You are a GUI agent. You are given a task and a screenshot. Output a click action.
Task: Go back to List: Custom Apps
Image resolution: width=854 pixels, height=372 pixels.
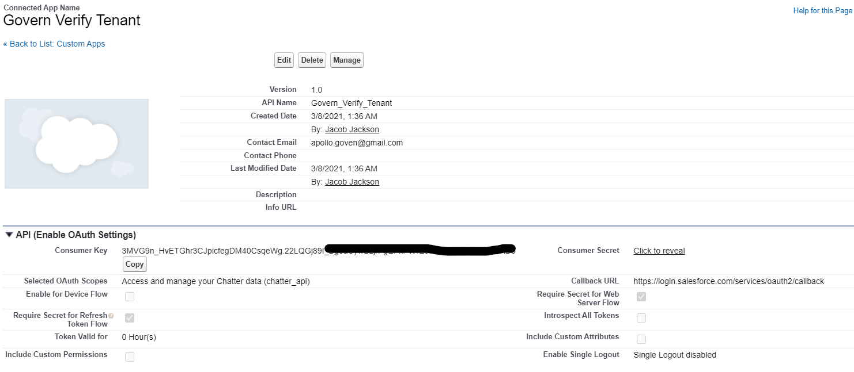[54, 44]
